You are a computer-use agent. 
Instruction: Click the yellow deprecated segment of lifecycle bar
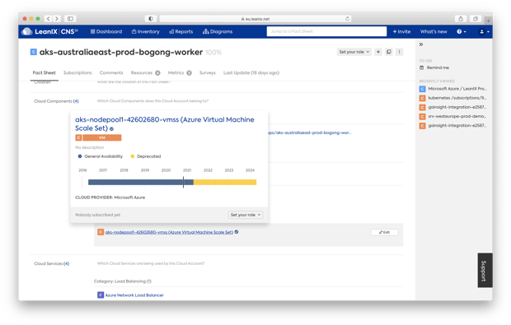click(x=225, y=182)
